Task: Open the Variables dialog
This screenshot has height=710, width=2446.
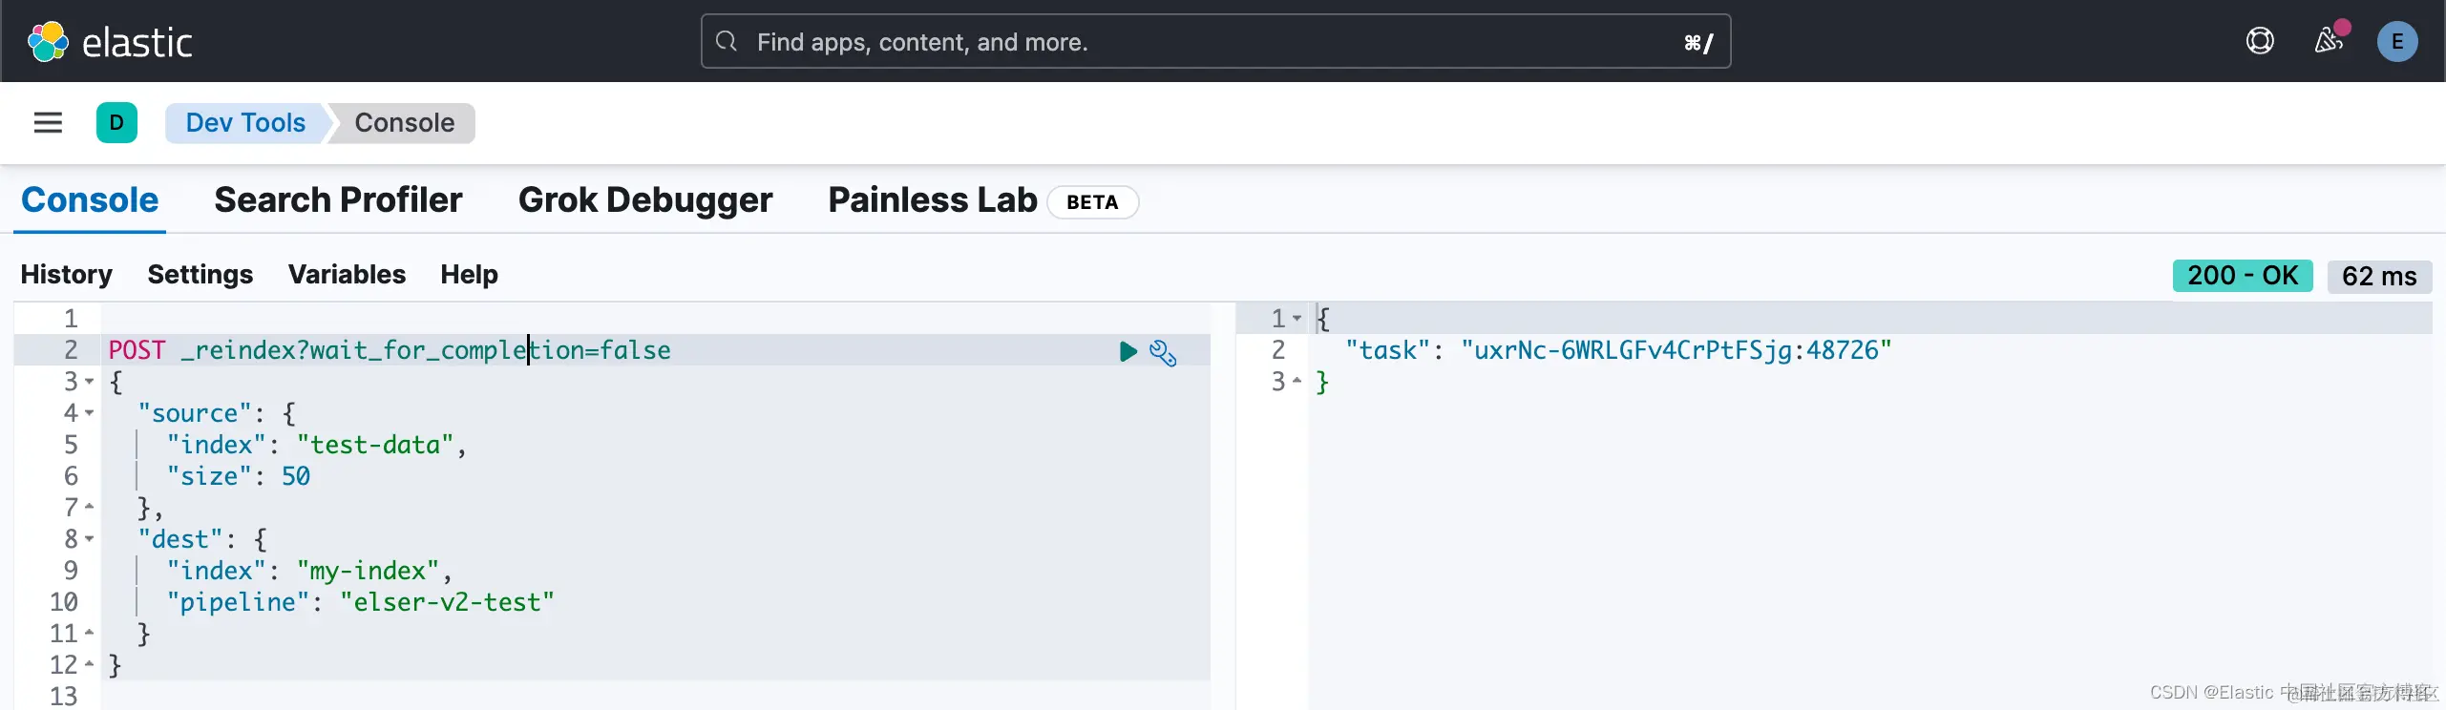Action: pos(347,275)
